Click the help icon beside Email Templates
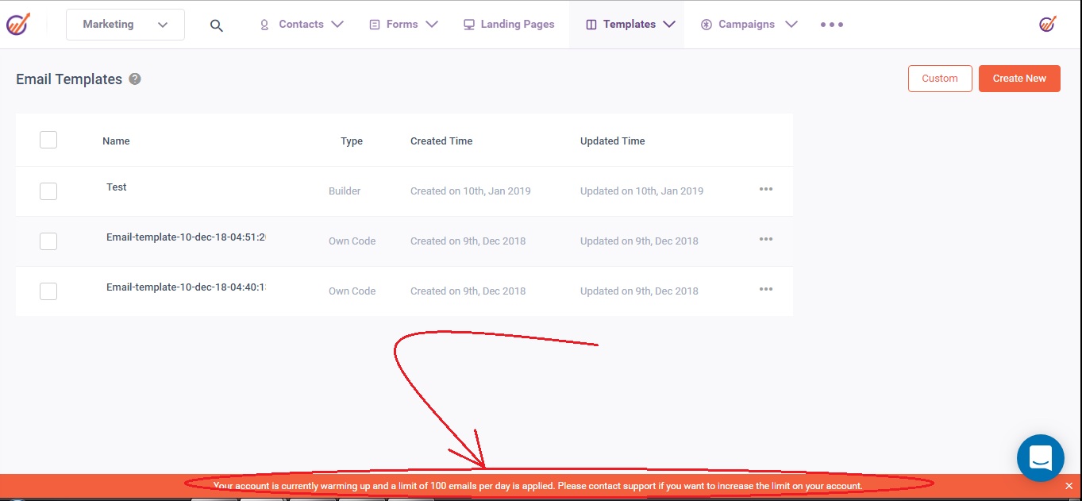 coord(135,79)
